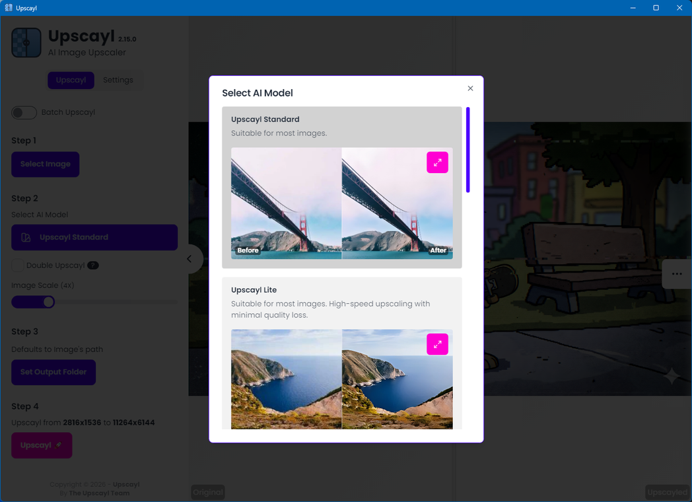Choose the Upscayl Standard model card

click(x=342, y=187)
